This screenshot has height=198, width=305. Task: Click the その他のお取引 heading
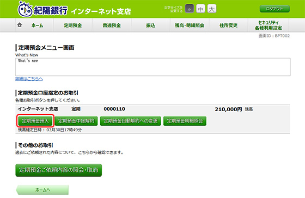[35, 145]
